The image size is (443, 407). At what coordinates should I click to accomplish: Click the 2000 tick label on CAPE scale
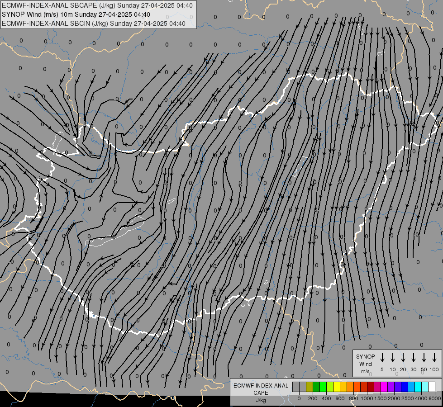pos(394,398)
